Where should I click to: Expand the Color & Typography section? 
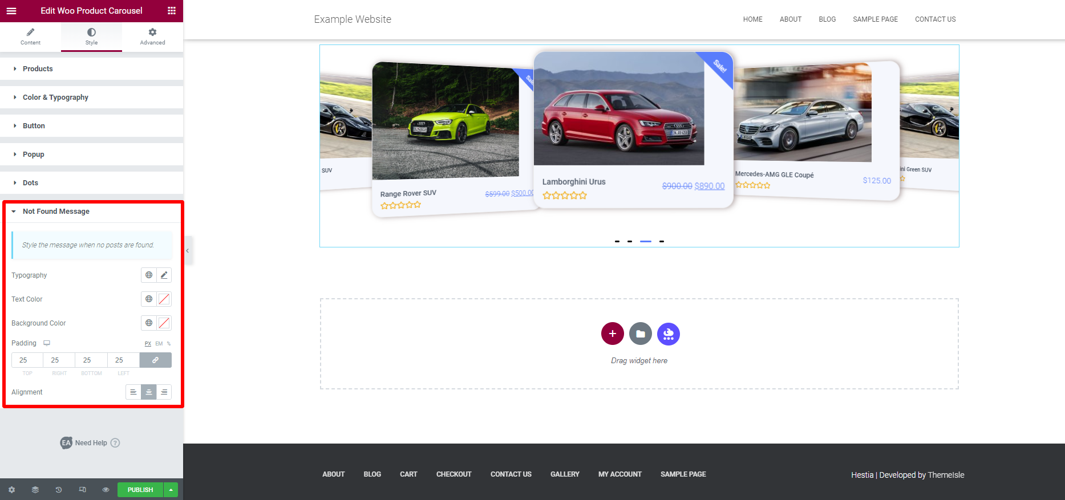pos(91,97)
